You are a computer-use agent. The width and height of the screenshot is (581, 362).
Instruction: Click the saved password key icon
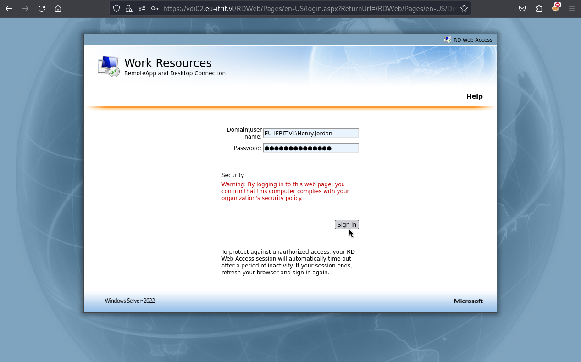[155, 8]
